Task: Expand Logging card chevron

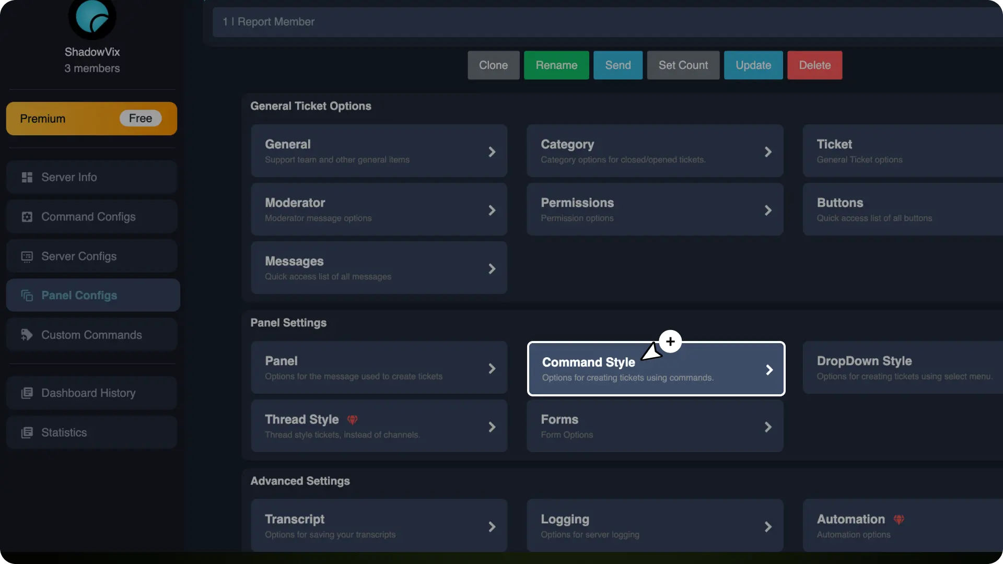Action: (768, 527)
